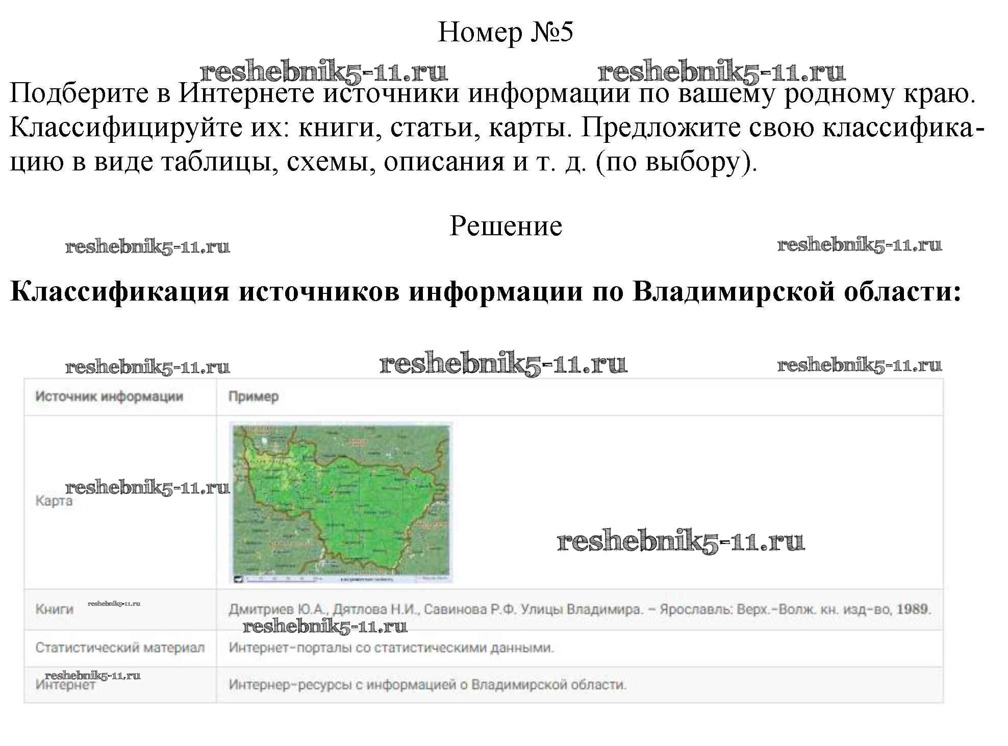Click the "Номер №5" heading
Image resolution: width=1008 pixels, height=746 pixels.
pos(505,32)
